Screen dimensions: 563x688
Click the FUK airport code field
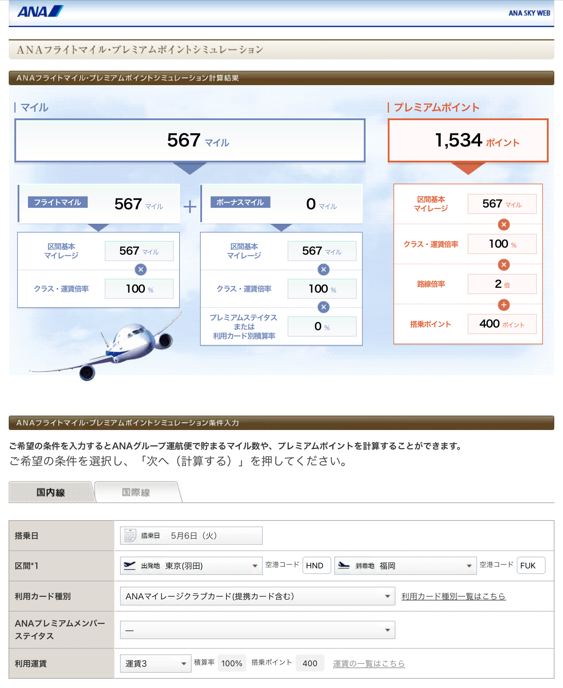coord(531,565)
